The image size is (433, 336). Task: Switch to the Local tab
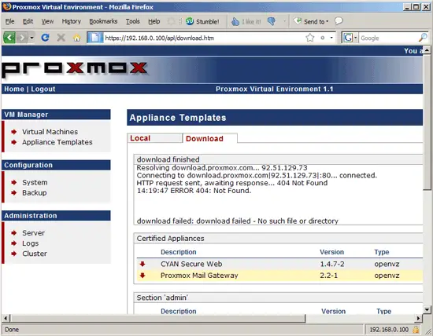[154, 138]
